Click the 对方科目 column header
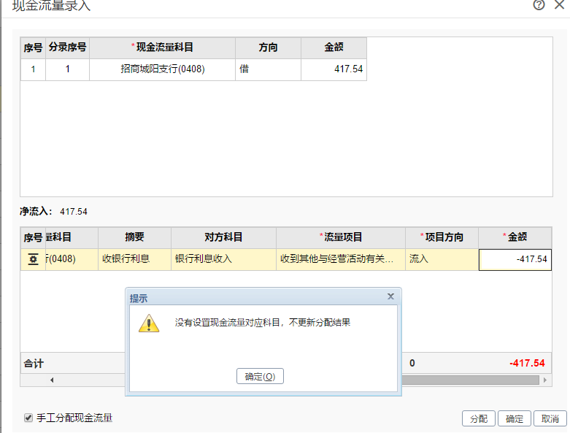This screenshot has width=570, height=433. point(223,238)
